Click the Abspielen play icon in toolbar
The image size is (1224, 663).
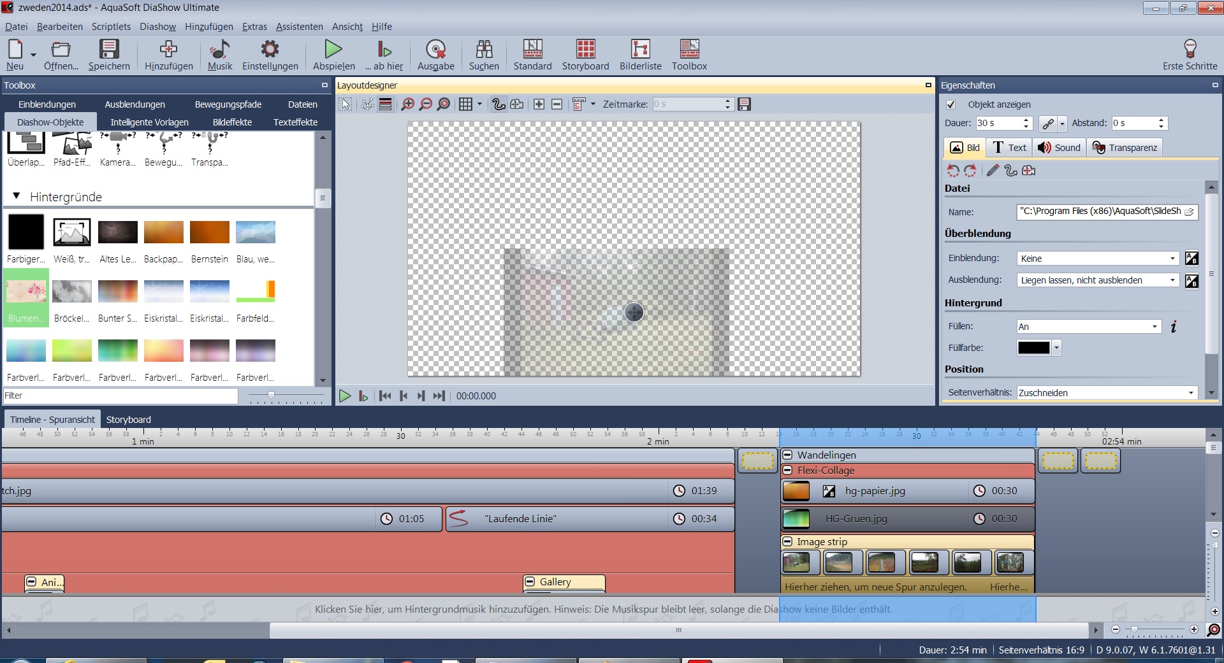coord(333,50)
